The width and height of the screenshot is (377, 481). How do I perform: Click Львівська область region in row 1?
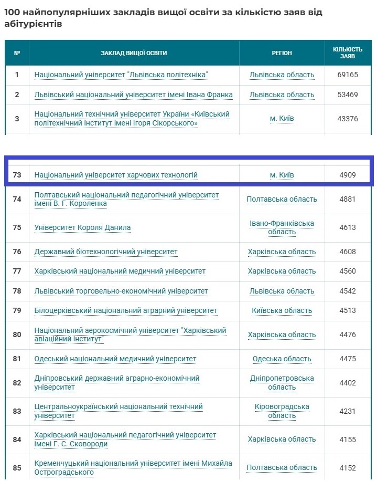tap(282, 75)
